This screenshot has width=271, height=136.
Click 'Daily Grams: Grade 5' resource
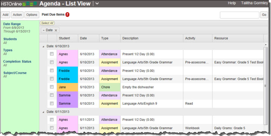230,128
